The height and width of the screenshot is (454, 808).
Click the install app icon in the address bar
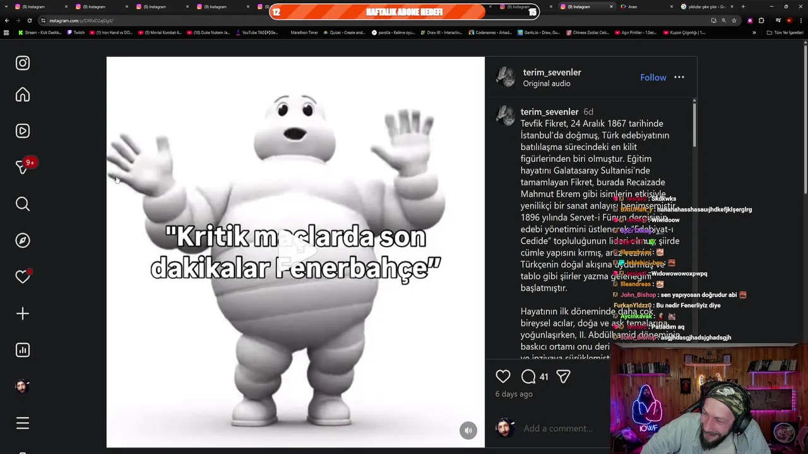714,21
